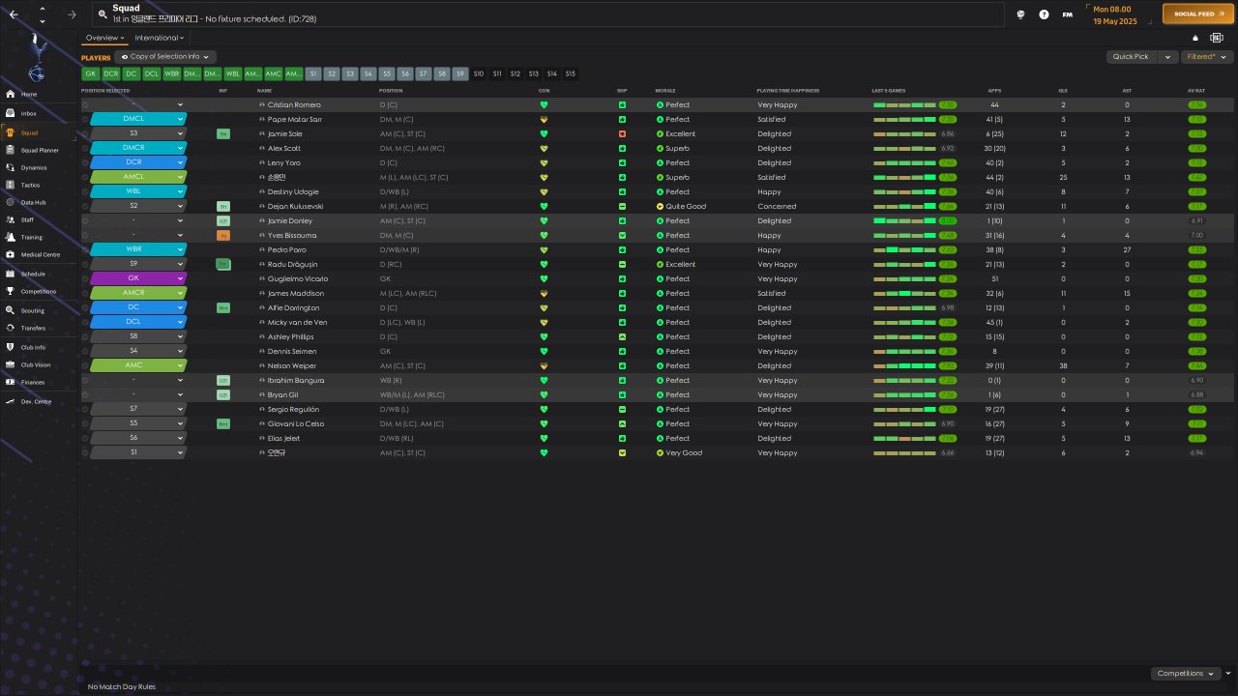Click the search magnifier icon
The width and height of the screenshot is (1238, 696).
click(102, 14)
